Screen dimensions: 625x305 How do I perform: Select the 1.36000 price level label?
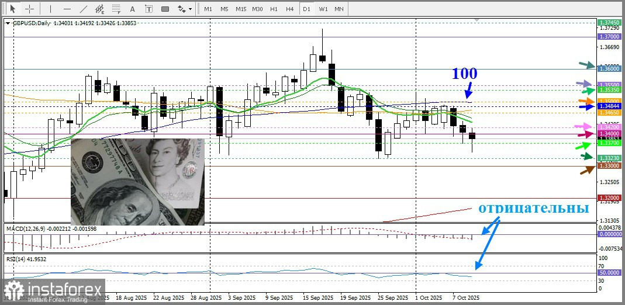pyautogui.click(x=610, y=68)
